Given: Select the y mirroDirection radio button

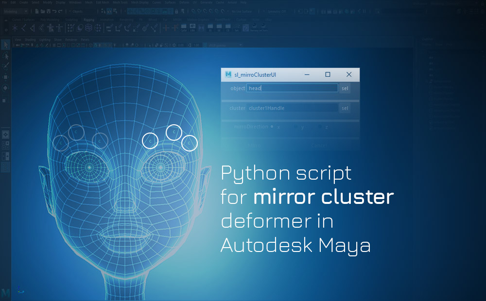Looking at the screenshot, I should click(296, 127).
